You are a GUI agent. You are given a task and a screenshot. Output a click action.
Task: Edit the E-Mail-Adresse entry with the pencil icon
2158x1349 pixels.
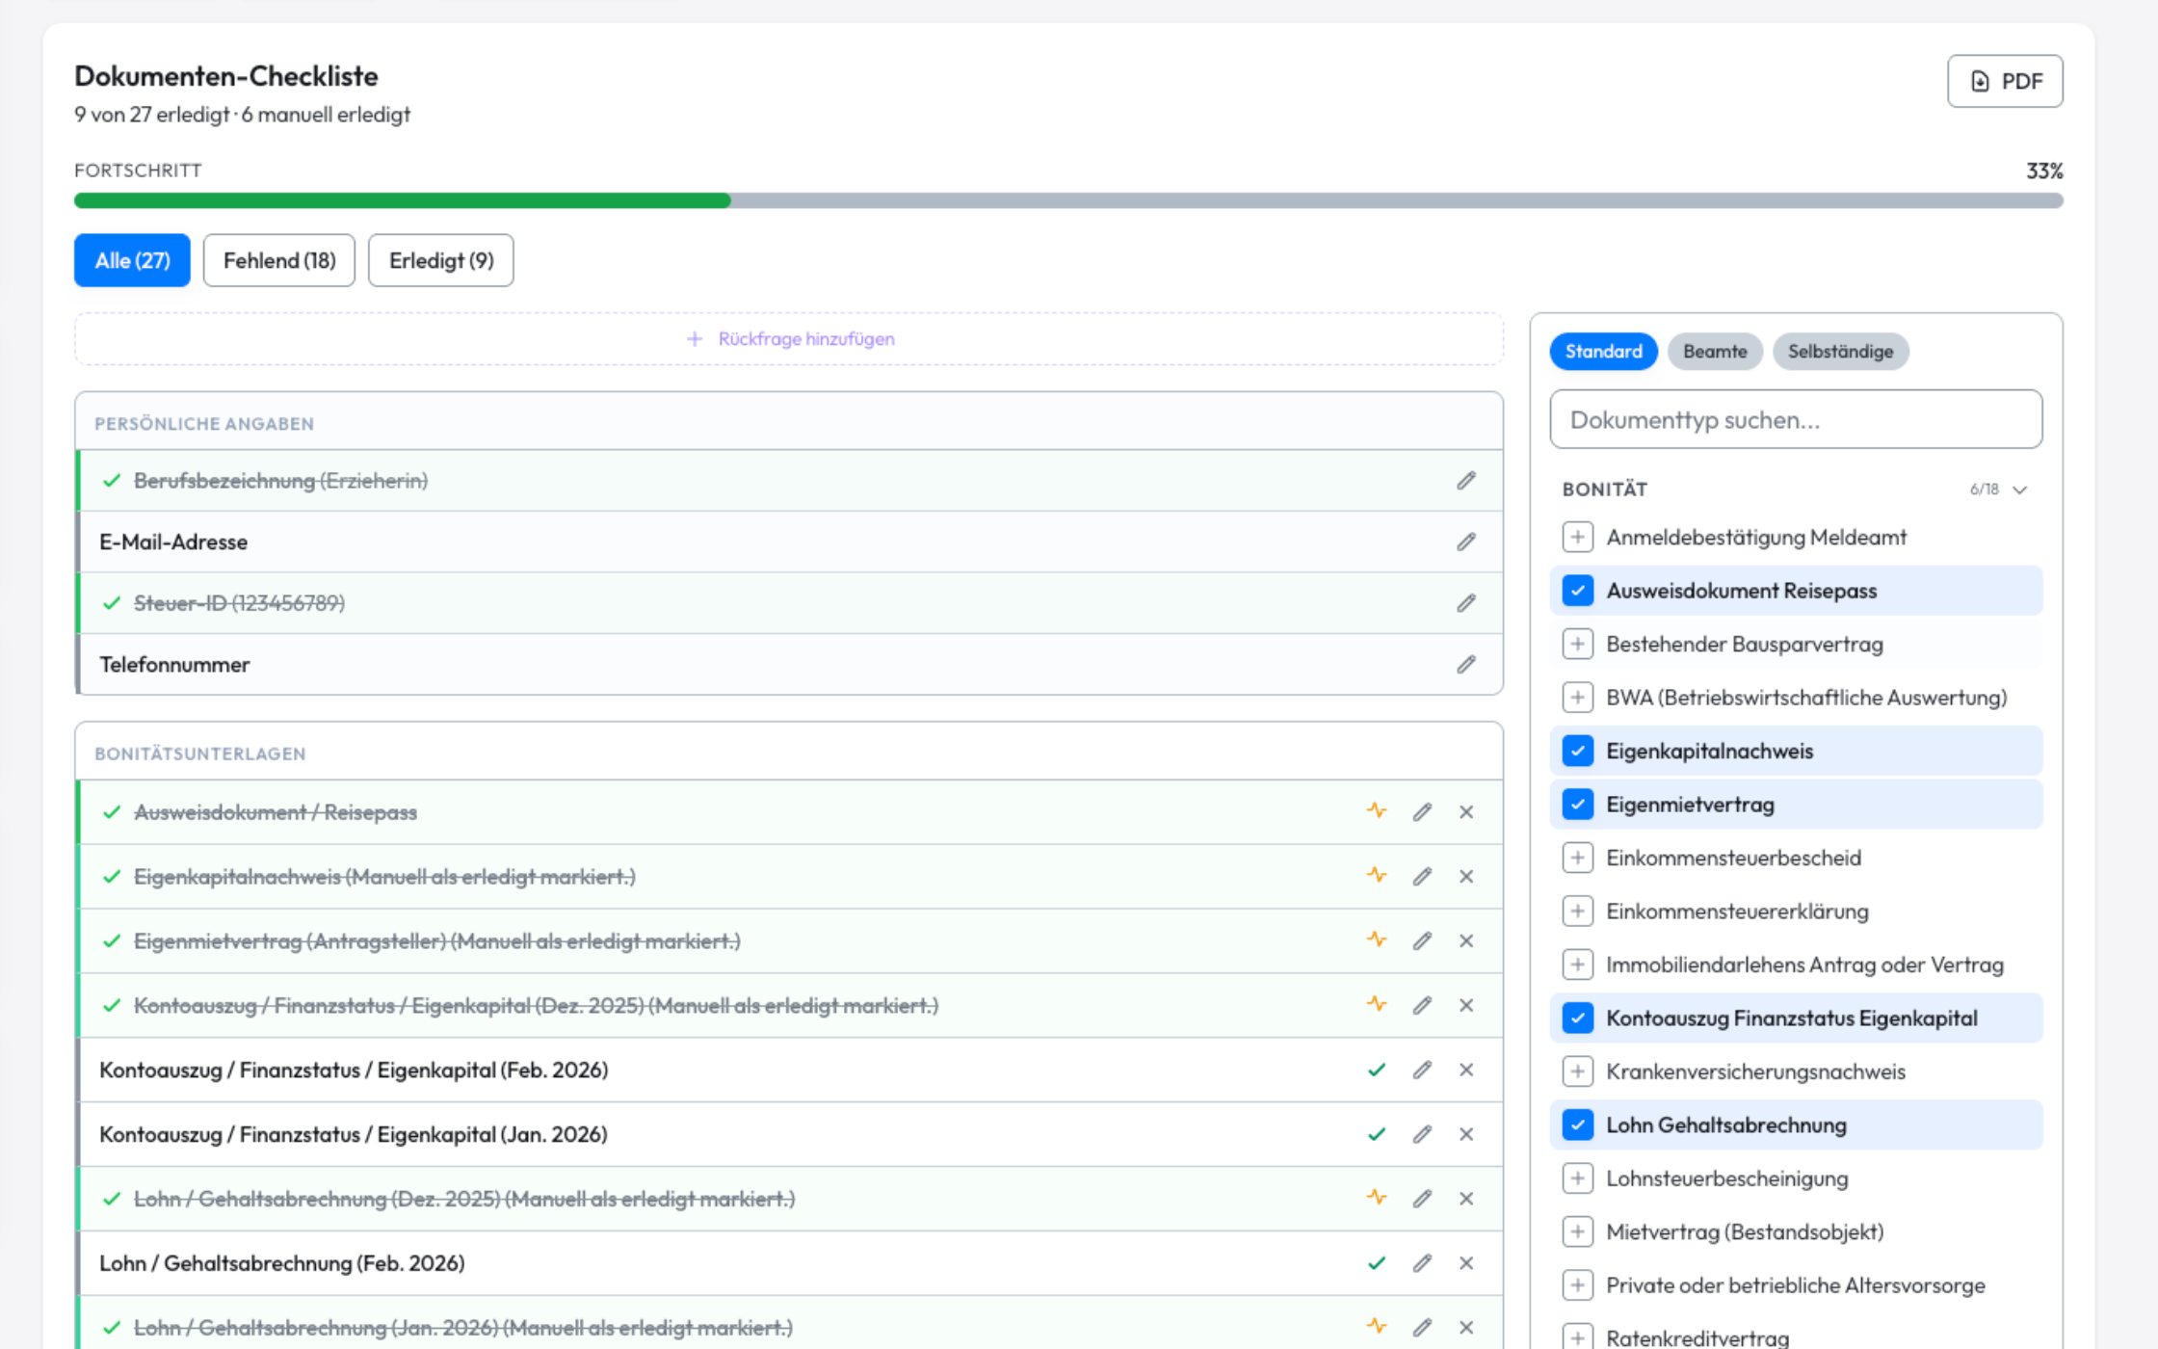[1465, 542]
